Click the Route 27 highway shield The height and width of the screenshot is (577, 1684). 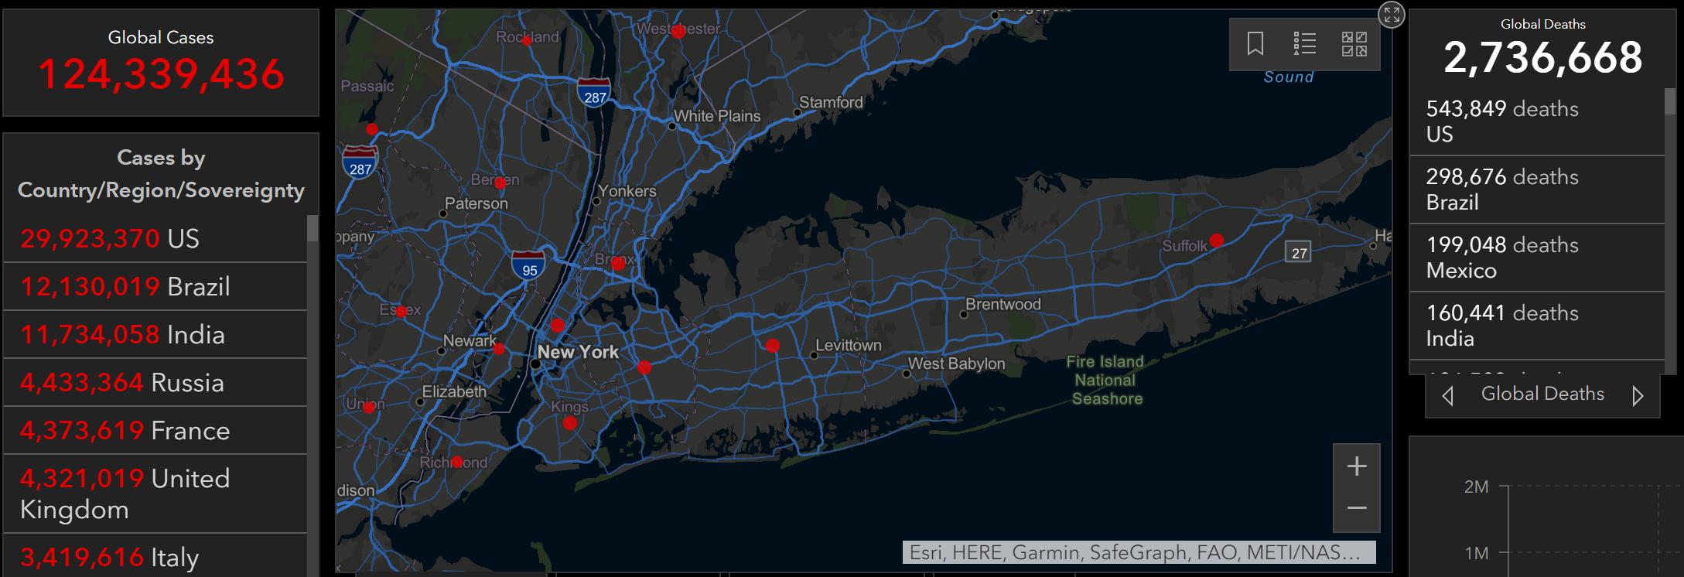[1300, 252]
